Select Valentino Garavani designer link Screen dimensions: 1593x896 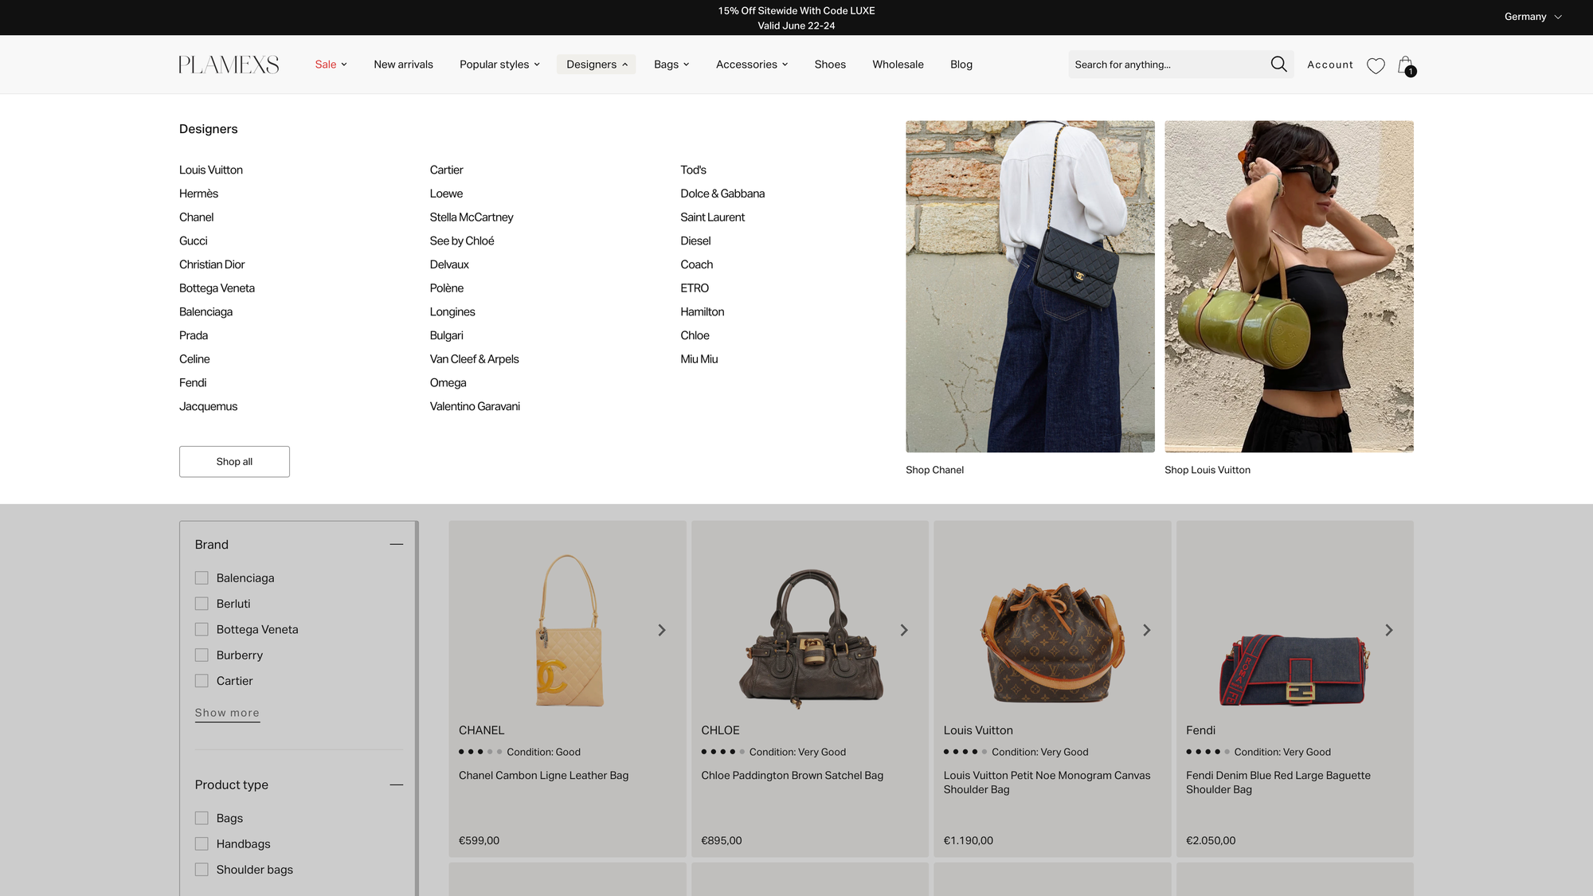[475, 406]
